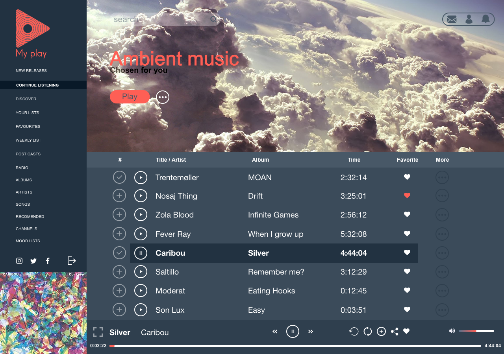Open more options for Trentemøller
This screenshot has width=504, height=354.
point(442,177)
